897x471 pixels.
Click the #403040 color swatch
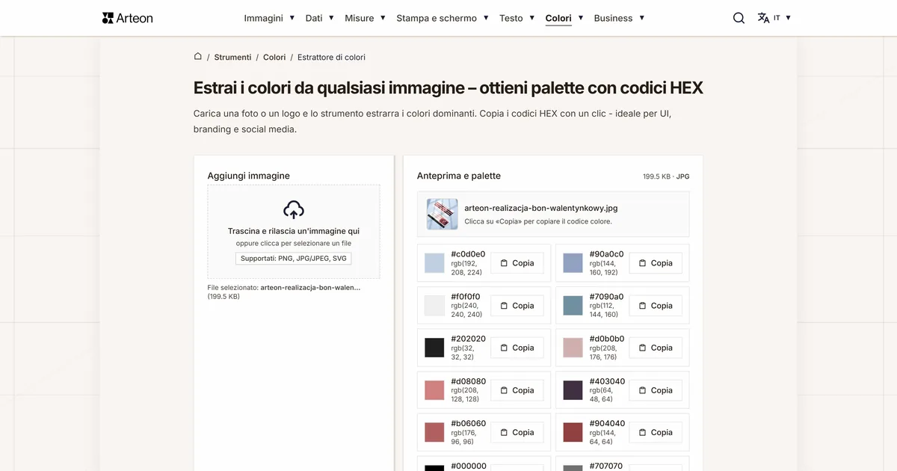pyautogui.click(x=573, y=390)
